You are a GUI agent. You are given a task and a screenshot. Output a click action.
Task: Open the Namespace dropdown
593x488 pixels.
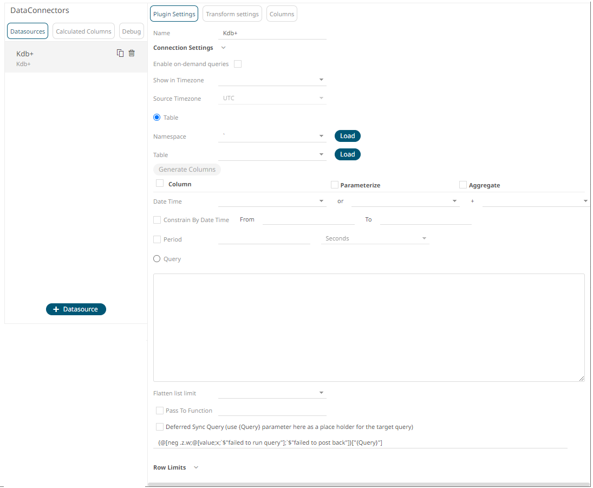point(272,136)
